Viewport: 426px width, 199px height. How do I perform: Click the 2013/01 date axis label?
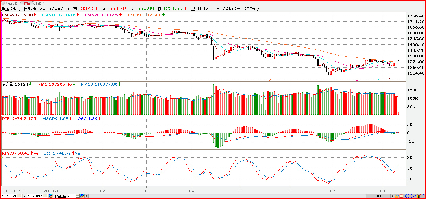(53, 191)
